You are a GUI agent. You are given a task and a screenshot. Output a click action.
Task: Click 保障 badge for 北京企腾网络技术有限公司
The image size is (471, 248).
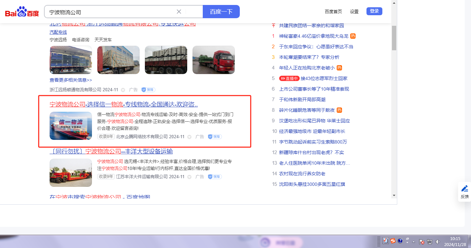(x=215, y=137)
